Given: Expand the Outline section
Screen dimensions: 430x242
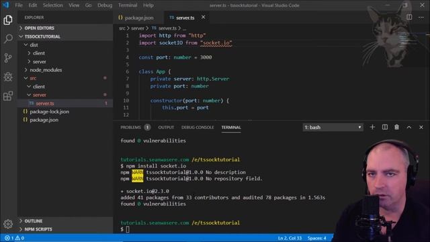Looking at the screenshot, I should tap(21, 221).
